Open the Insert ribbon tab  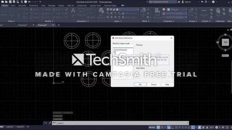[x=13, y=6]
